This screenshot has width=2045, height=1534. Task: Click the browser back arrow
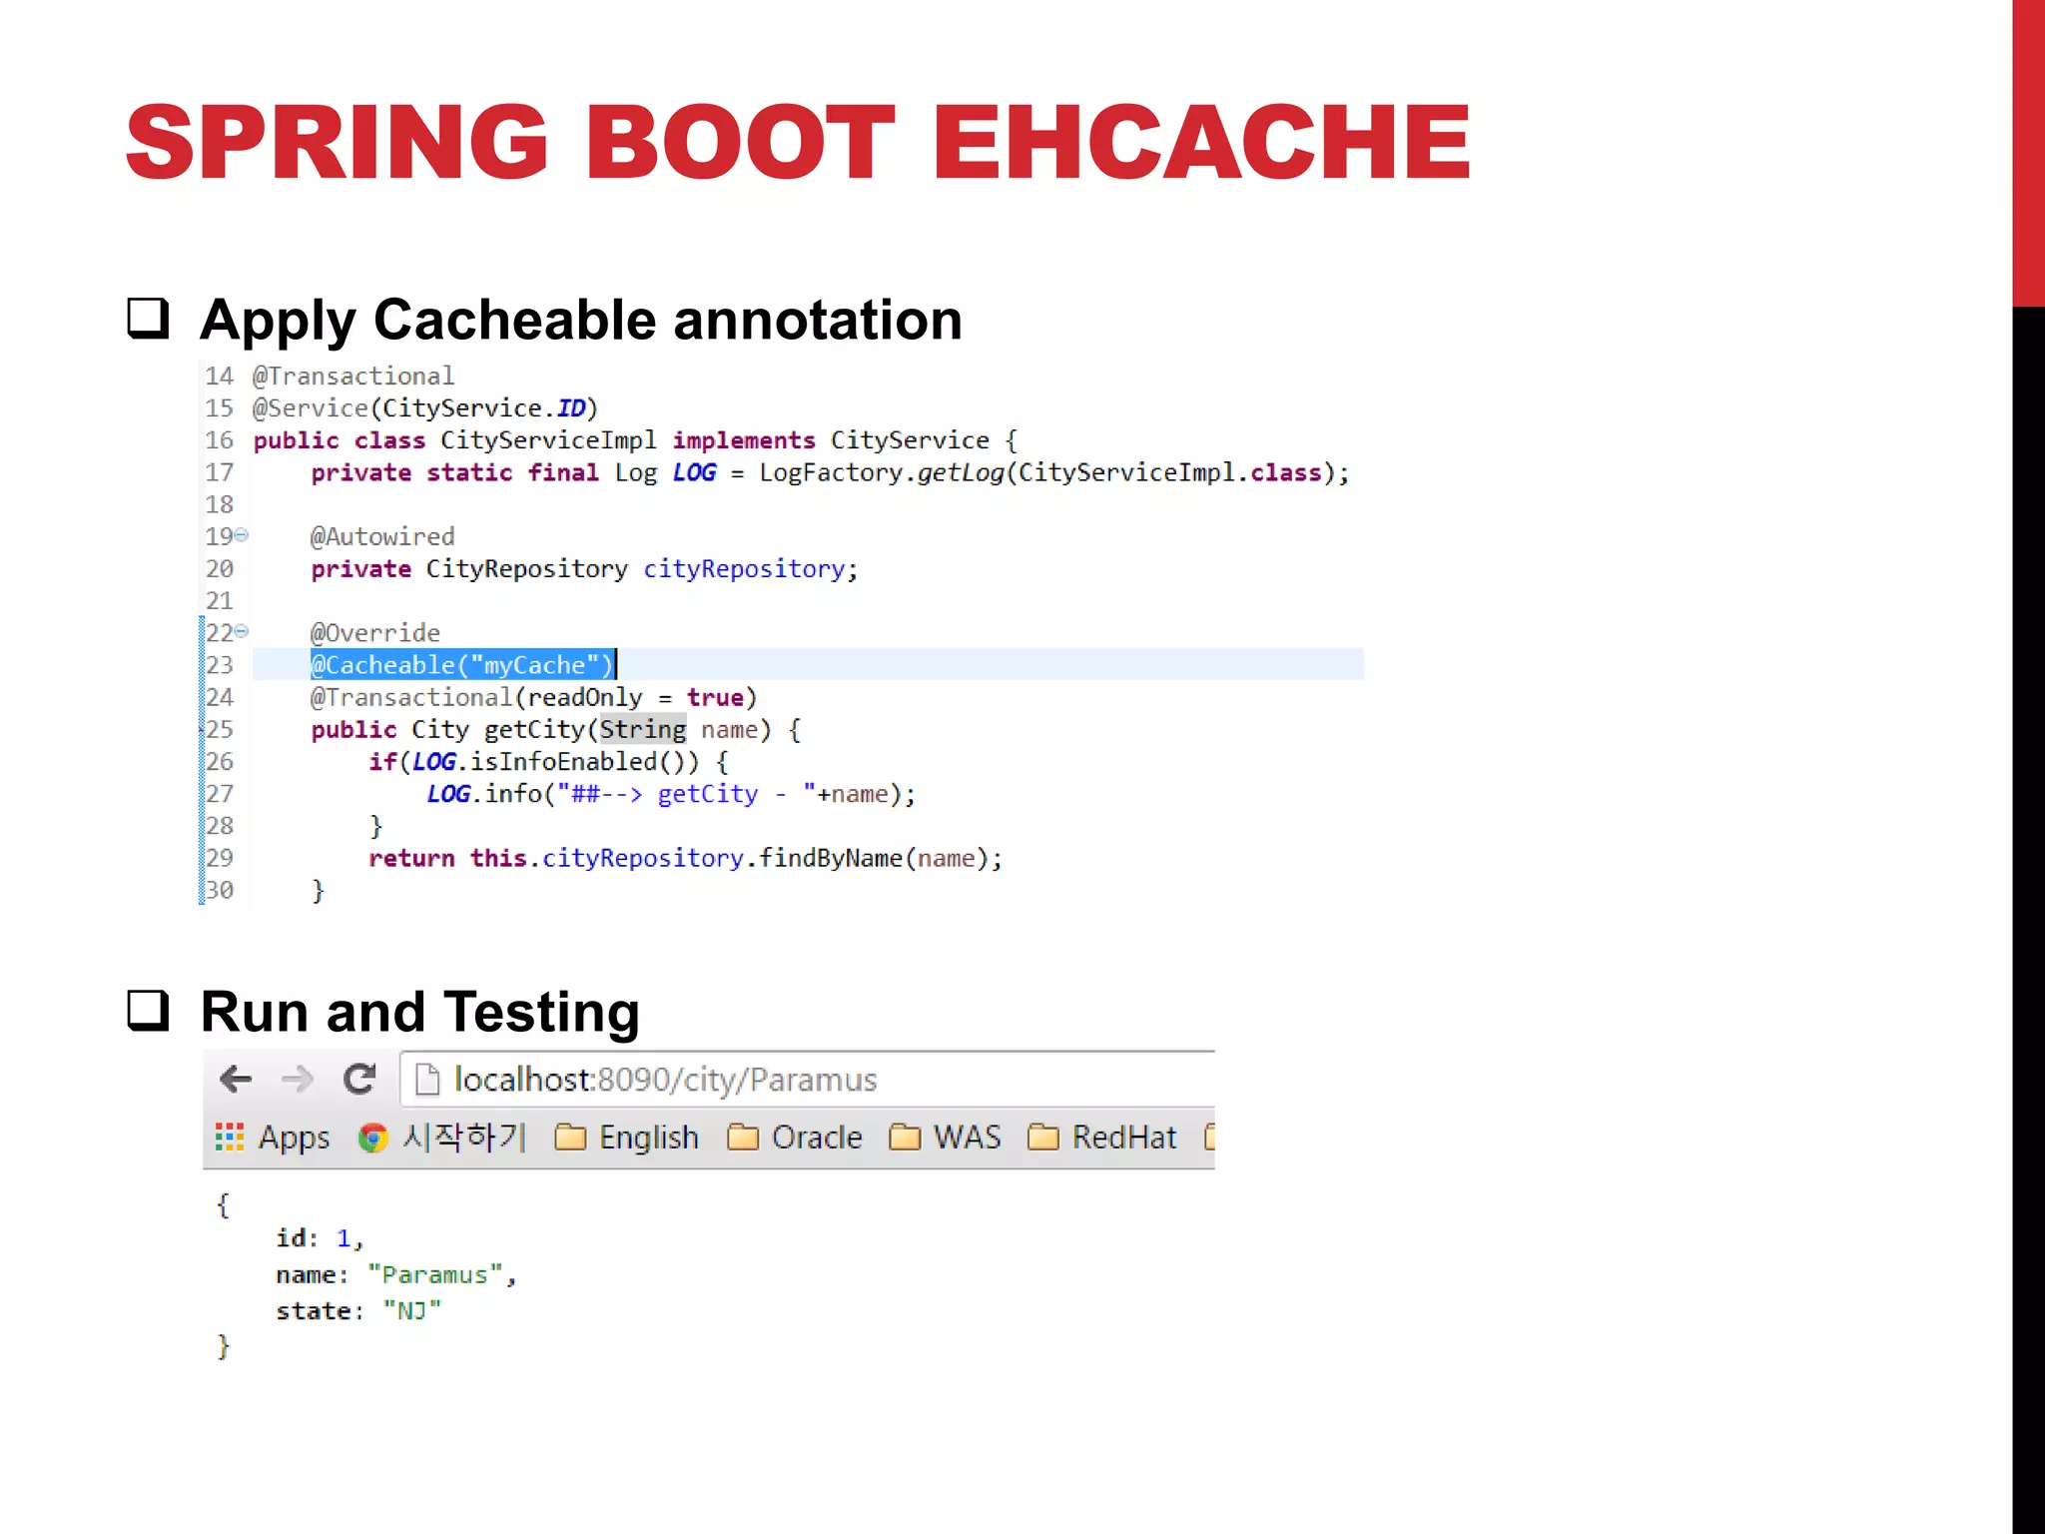[x=236, y=1079]
